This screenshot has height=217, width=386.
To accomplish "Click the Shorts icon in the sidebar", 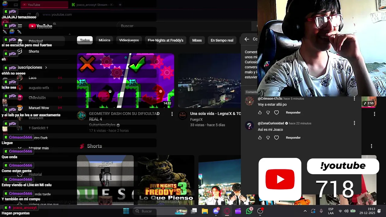I will point(20,51).
